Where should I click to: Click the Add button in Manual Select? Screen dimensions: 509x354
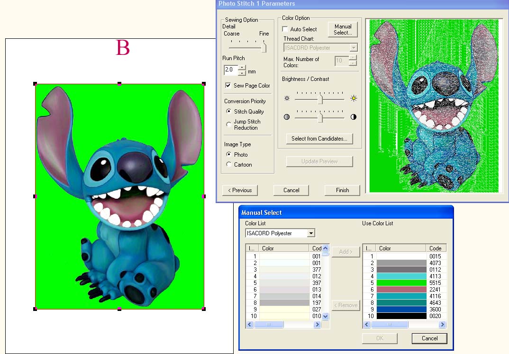tap(345, 252)
